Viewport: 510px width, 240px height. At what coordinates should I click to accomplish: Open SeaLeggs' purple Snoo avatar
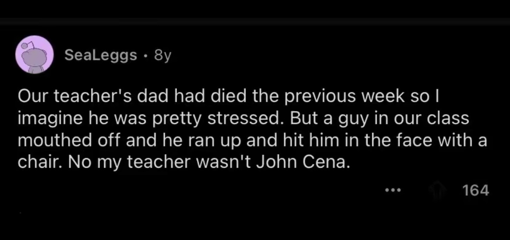tap(34, 54)
